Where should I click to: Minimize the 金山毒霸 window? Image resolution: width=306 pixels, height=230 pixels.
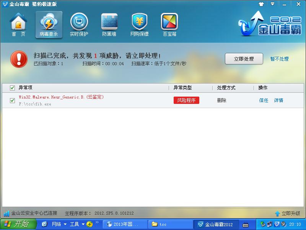coord(284,4)
